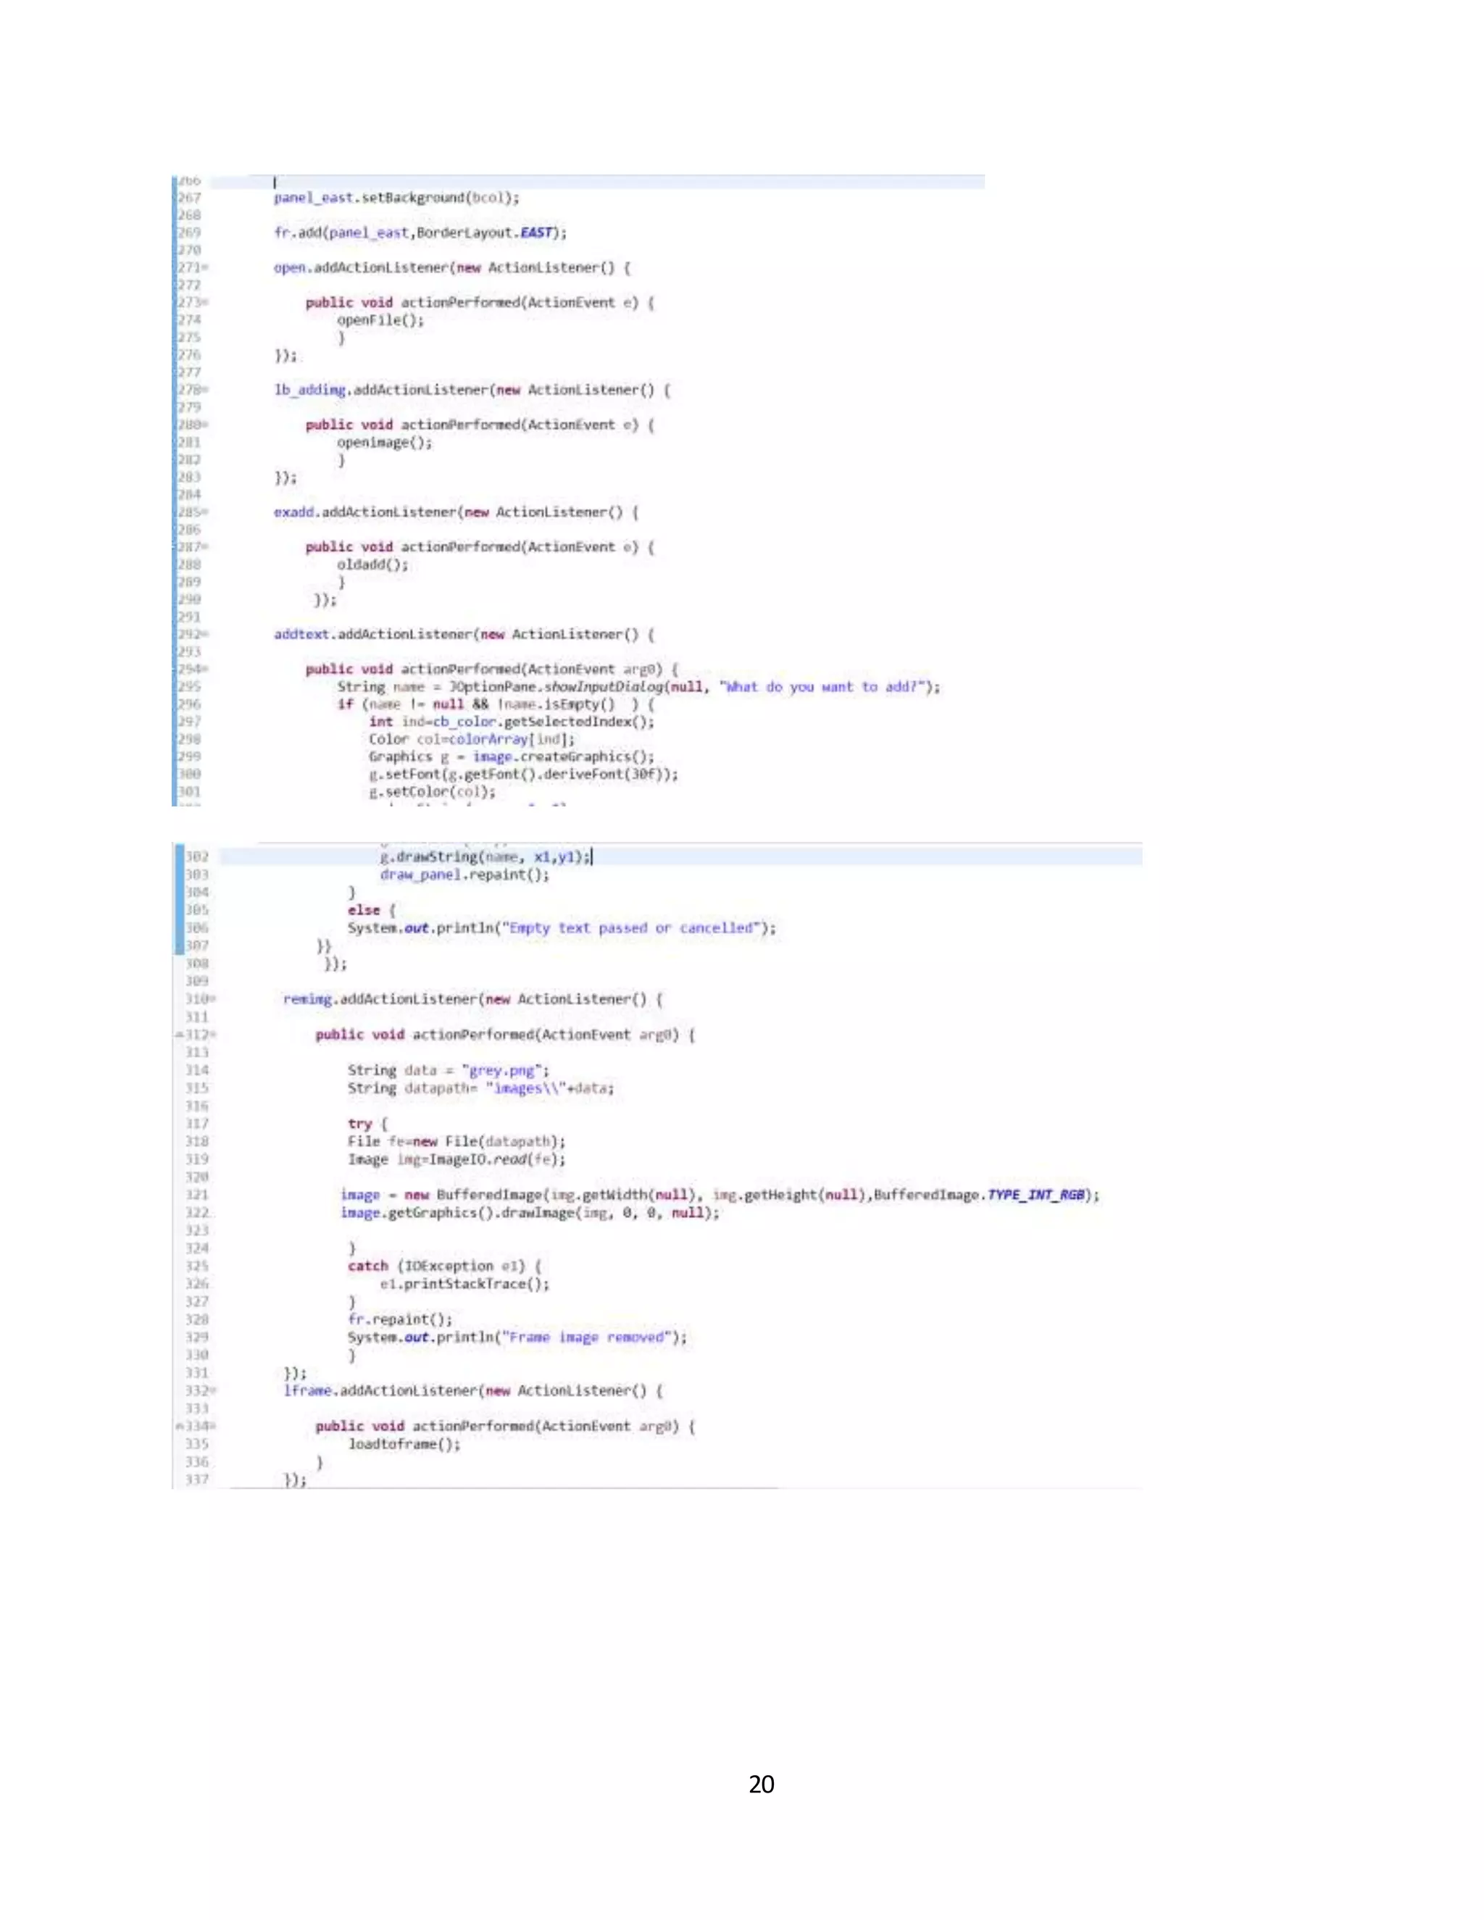
Task: Collapse the fold marker at line 271
Action: 206,267
